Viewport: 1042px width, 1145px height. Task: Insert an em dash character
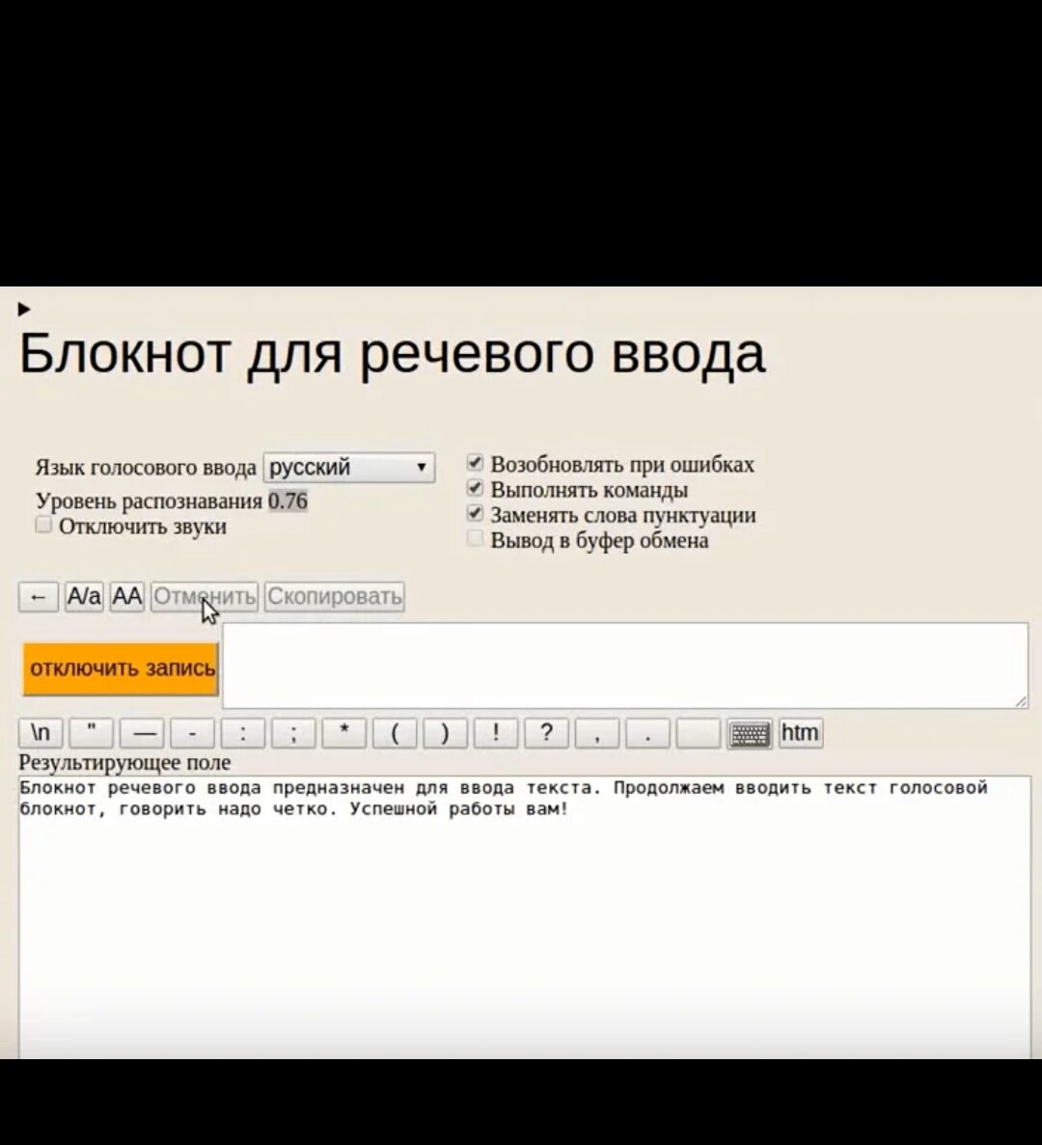point(142,733)
